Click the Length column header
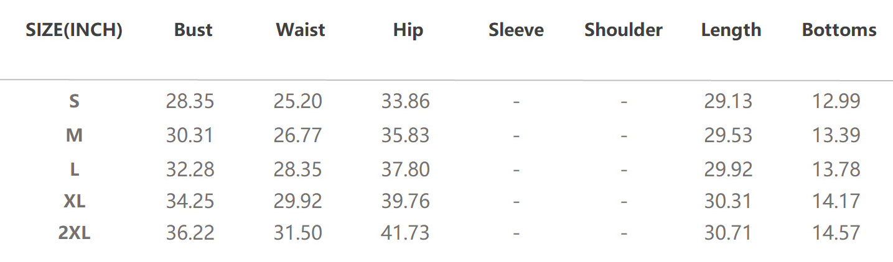This screenshot has width=893, height=262. click(731, 30)
